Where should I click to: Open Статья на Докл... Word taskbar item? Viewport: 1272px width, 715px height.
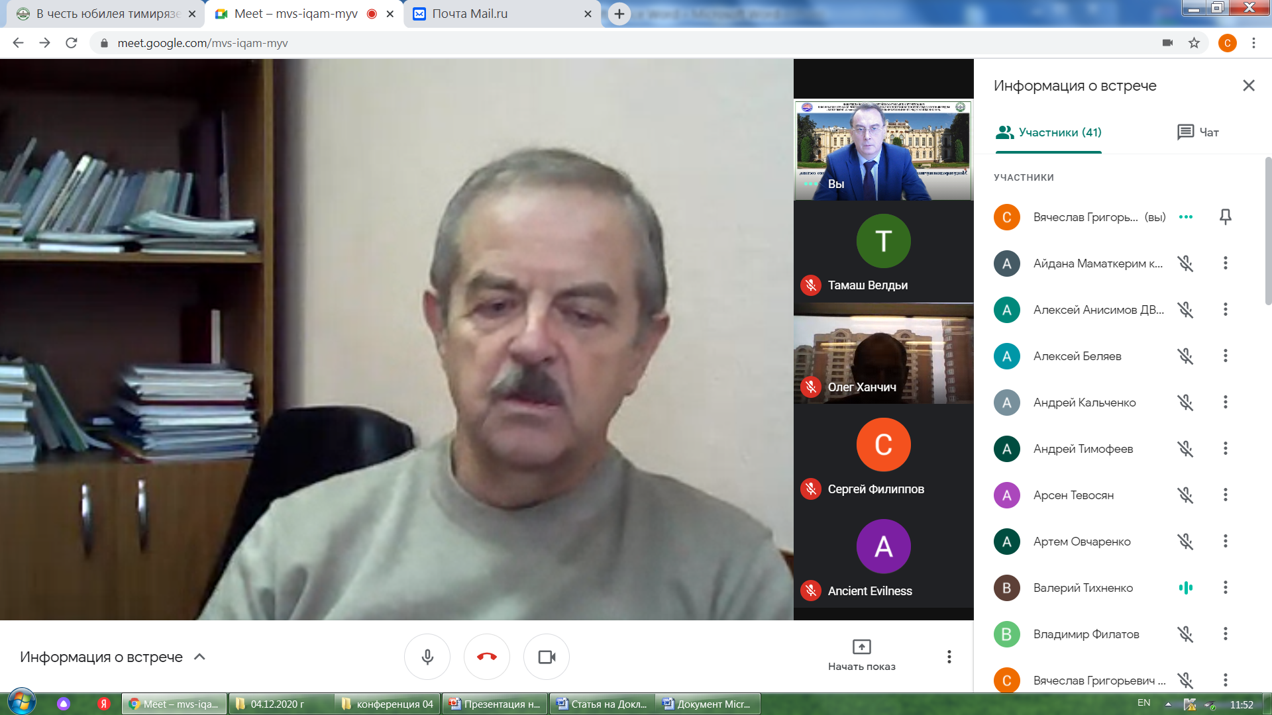click(602, 704)
